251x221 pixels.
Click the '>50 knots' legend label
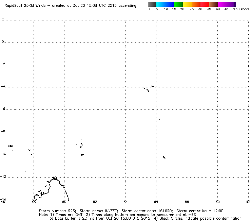click(241, 9)
